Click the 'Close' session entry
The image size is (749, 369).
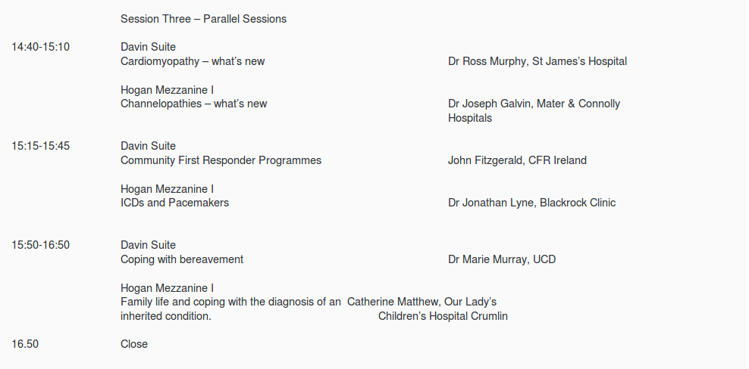coord(134,344)
